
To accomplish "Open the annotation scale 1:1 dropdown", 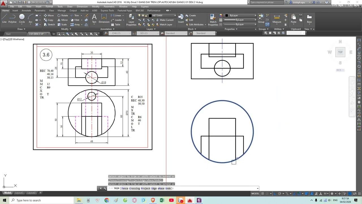I will (326, 194).
